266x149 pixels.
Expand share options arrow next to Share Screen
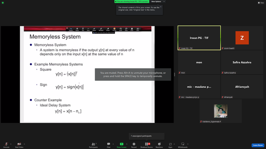point(127,144)
